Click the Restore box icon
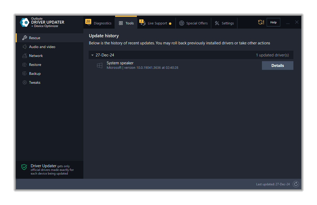Screen dimensions: 317x205 tap(25, 65)
